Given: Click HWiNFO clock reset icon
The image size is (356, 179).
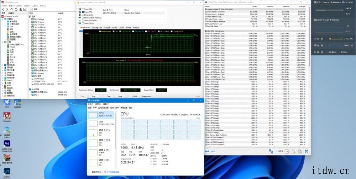Looking at the screenshot, I should click(x=287, y=151).
